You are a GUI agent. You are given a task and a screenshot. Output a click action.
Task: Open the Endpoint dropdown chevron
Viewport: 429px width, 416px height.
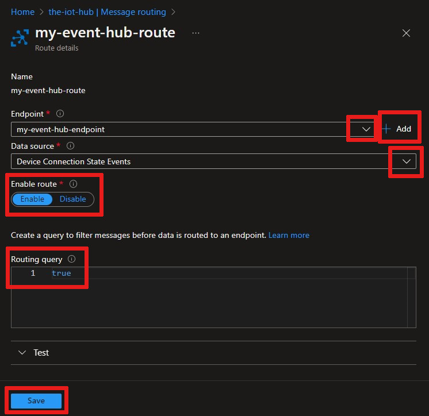[366, 129]
